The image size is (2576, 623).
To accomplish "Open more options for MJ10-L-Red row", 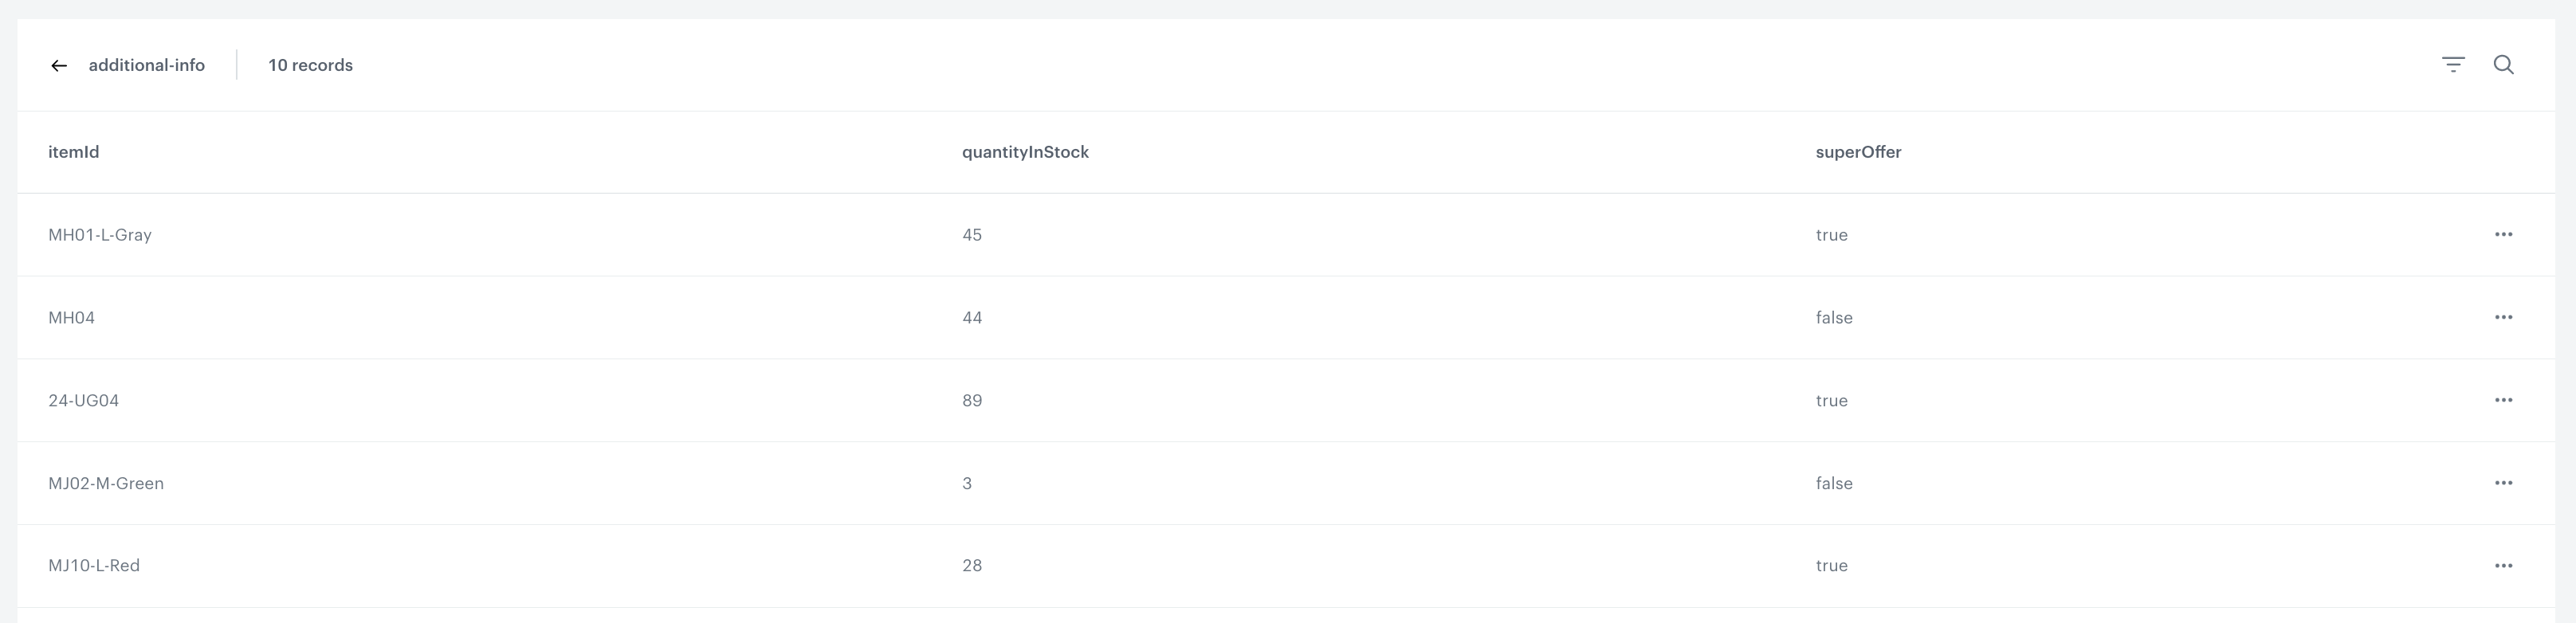I will [x=2503, y=566].
